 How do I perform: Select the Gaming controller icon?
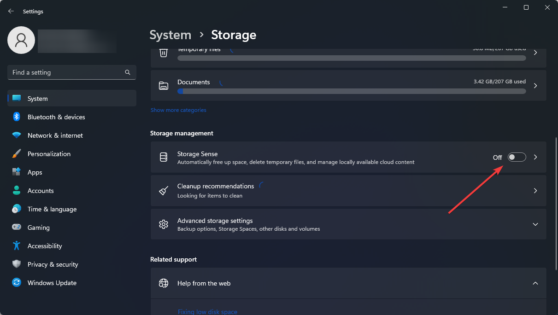coord(17,227)
